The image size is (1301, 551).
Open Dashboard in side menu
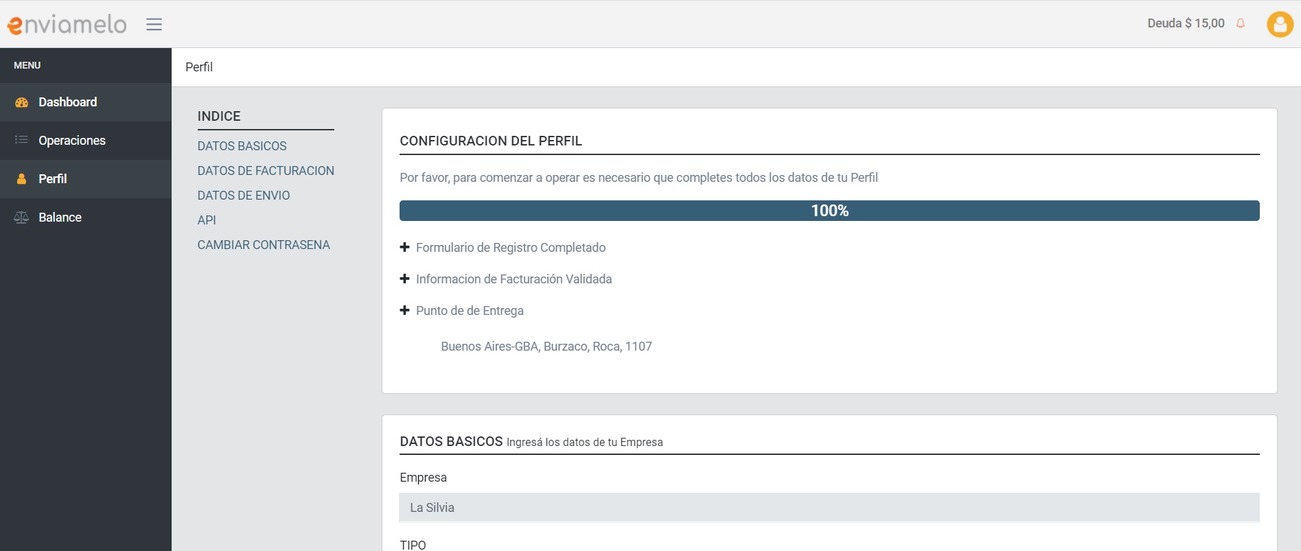(x=86, y=102)
